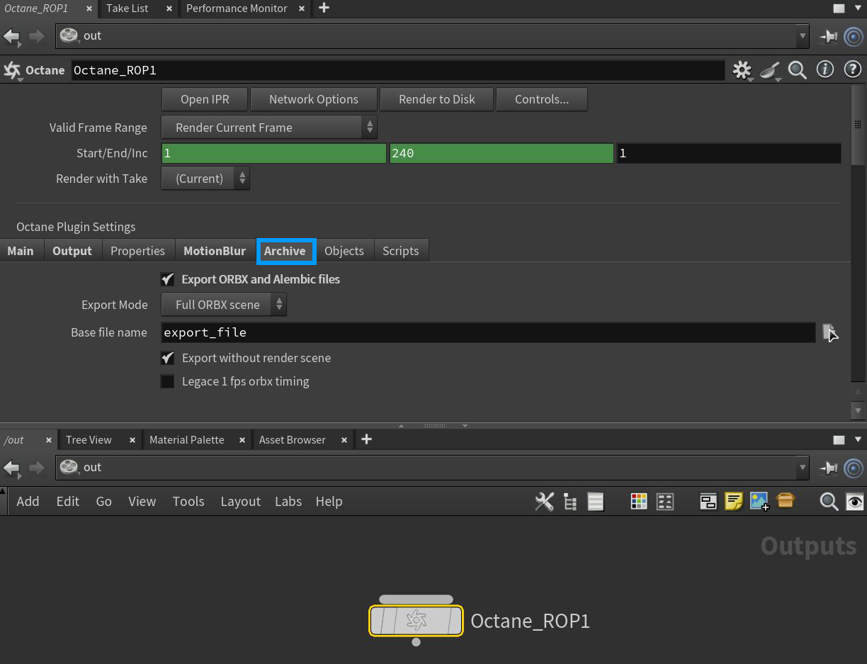Click the Render to Disk button

coord(436,99)
